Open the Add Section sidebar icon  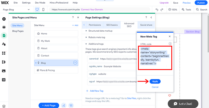4,27
